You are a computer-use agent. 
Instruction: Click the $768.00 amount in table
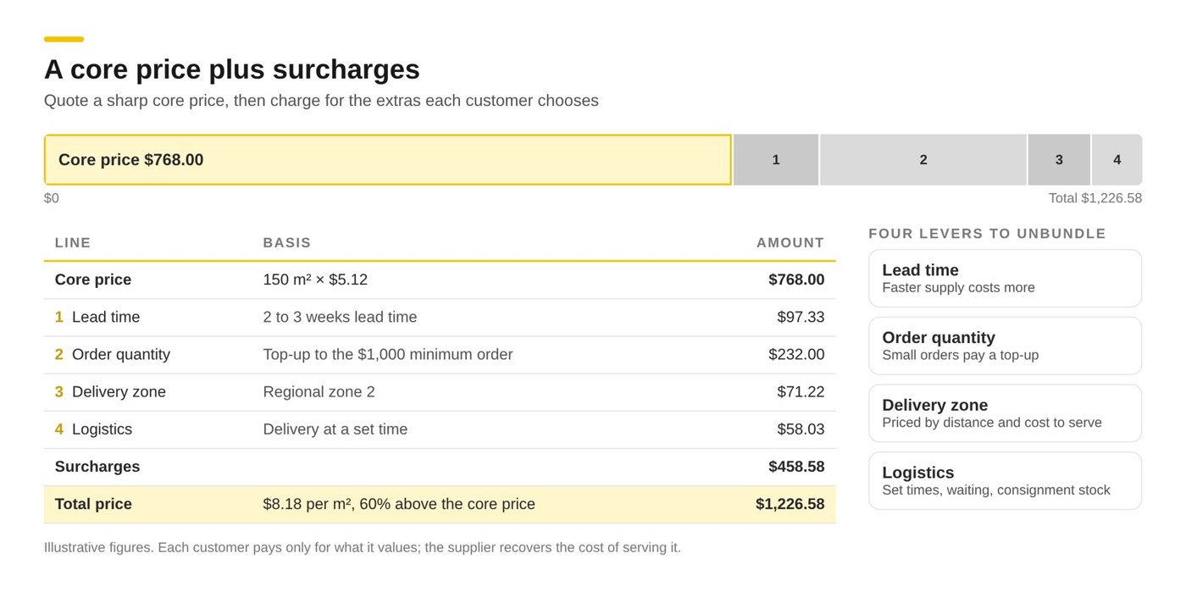pos(796,279)
